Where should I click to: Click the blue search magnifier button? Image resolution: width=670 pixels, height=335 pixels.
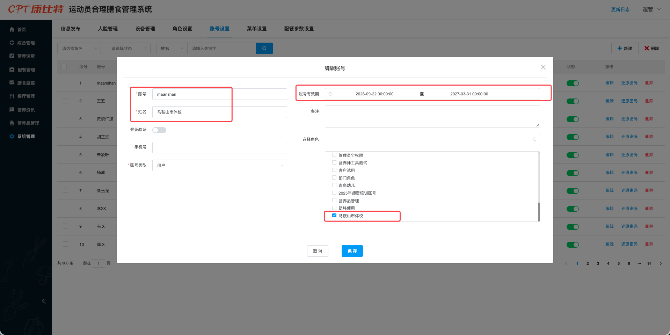pos(264,48)
